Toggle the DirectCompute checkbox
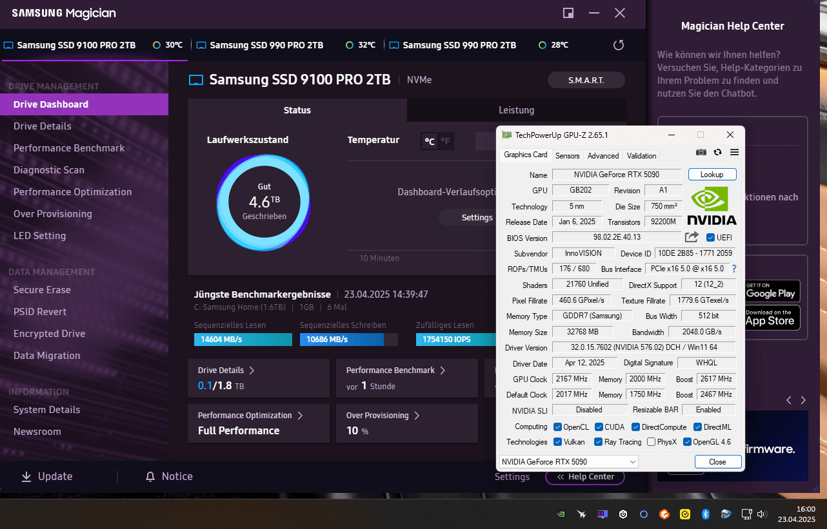 635,427
